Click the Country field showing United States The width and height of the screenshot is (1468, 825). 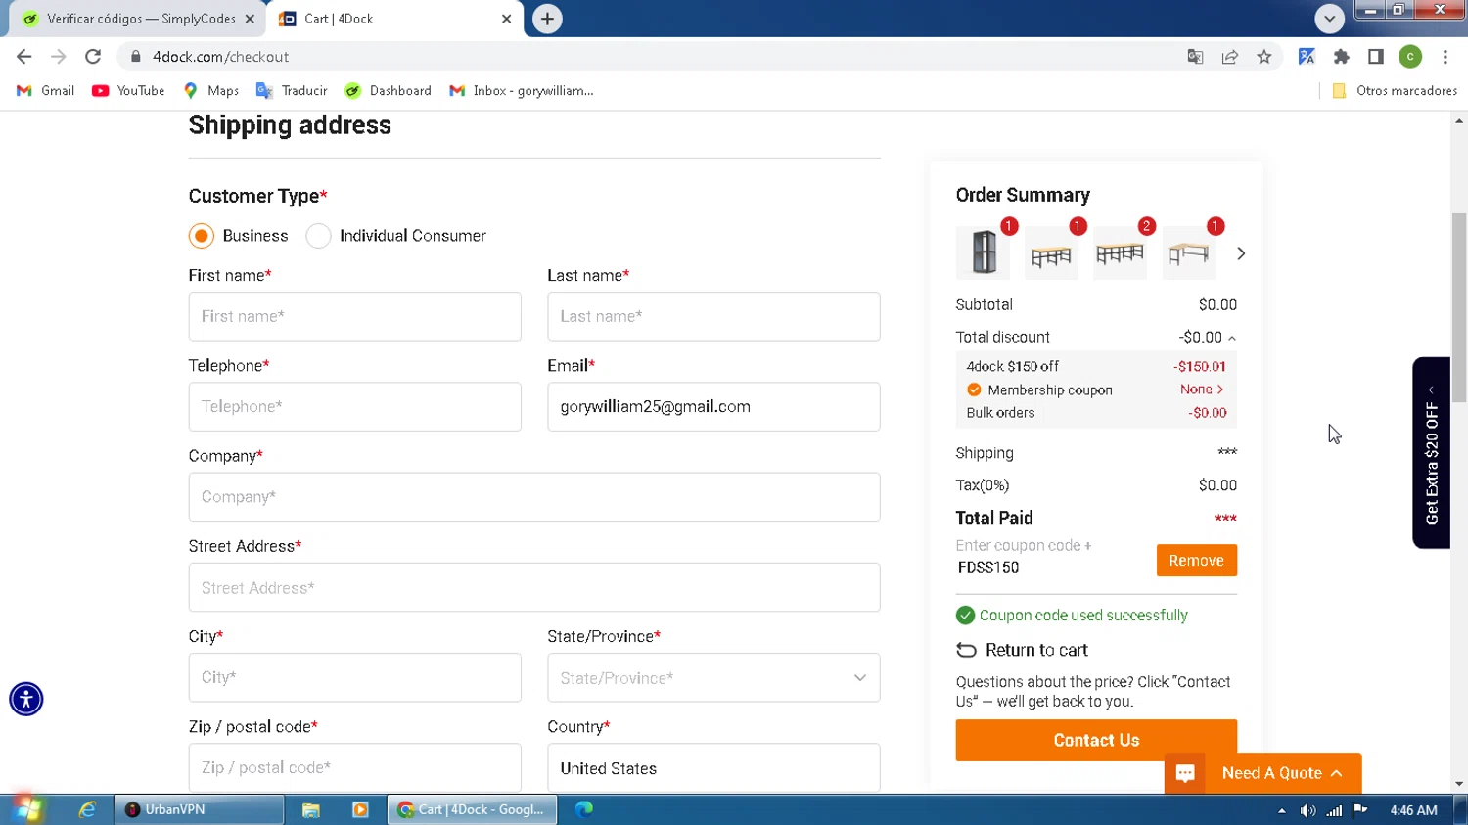click(x=713, y=767)
